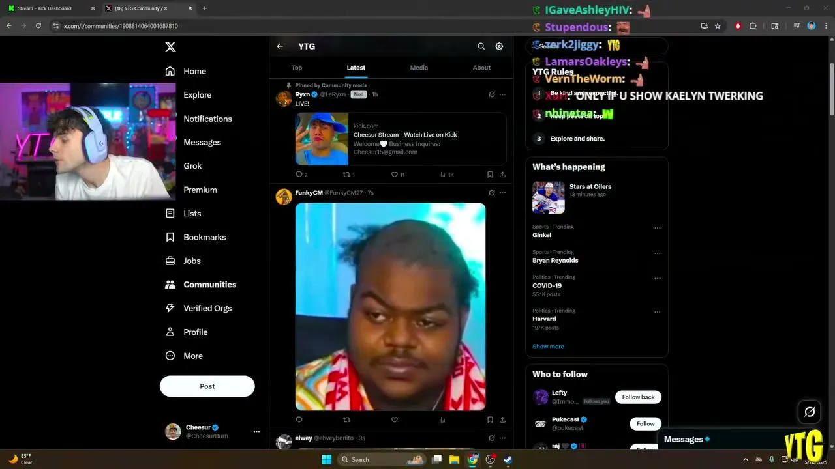Click Show more under What's happening
Viewport: 835px width, 469px height.
pyautogui.click(x=548, y=347)
